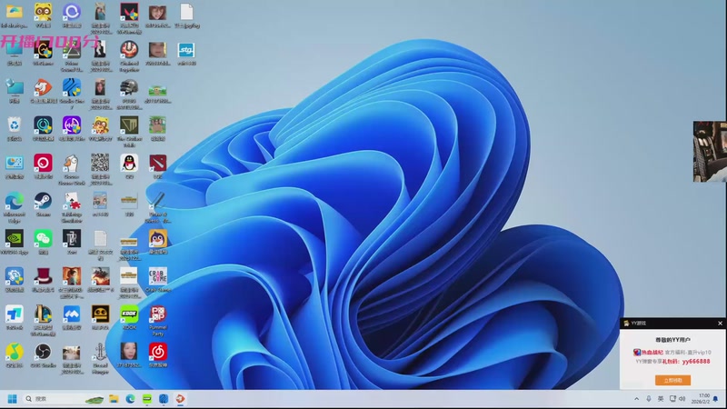
Task: Open the Dread Hunger anchor shortcut
Action: pos(100,353)
